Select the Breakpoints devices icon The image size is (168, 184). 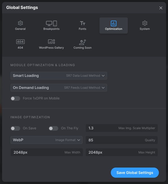tap(51, 23)
